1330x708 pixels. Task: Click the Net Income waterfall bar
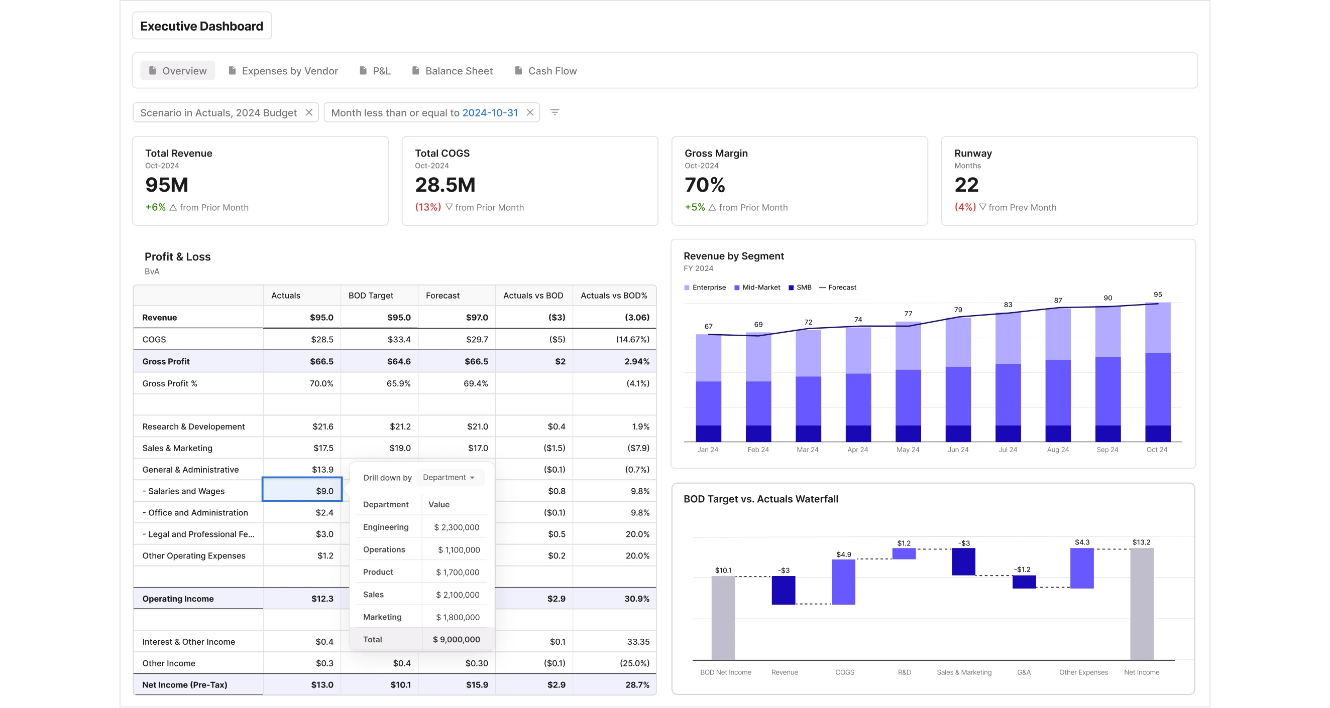pos(1142,604)
